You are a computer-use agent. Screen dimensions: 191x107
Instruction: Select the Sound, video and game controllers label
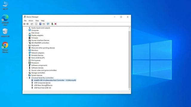click(x=44, y=70)
